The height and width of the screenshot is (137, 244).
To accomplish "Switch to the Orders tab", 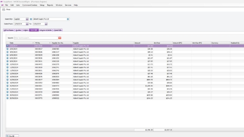I will (26, 30).
